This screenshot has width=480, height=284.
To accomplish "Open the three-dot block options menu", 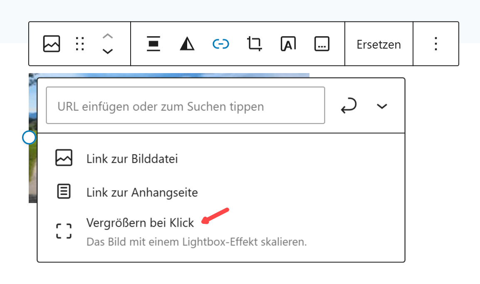I will [x=435, y=44].
